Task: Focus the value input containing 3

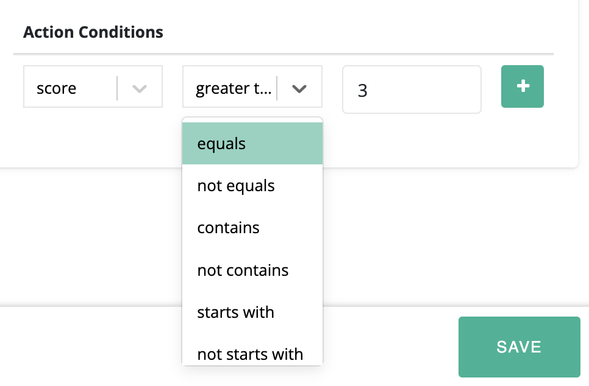Action: [x=412, y=90]
